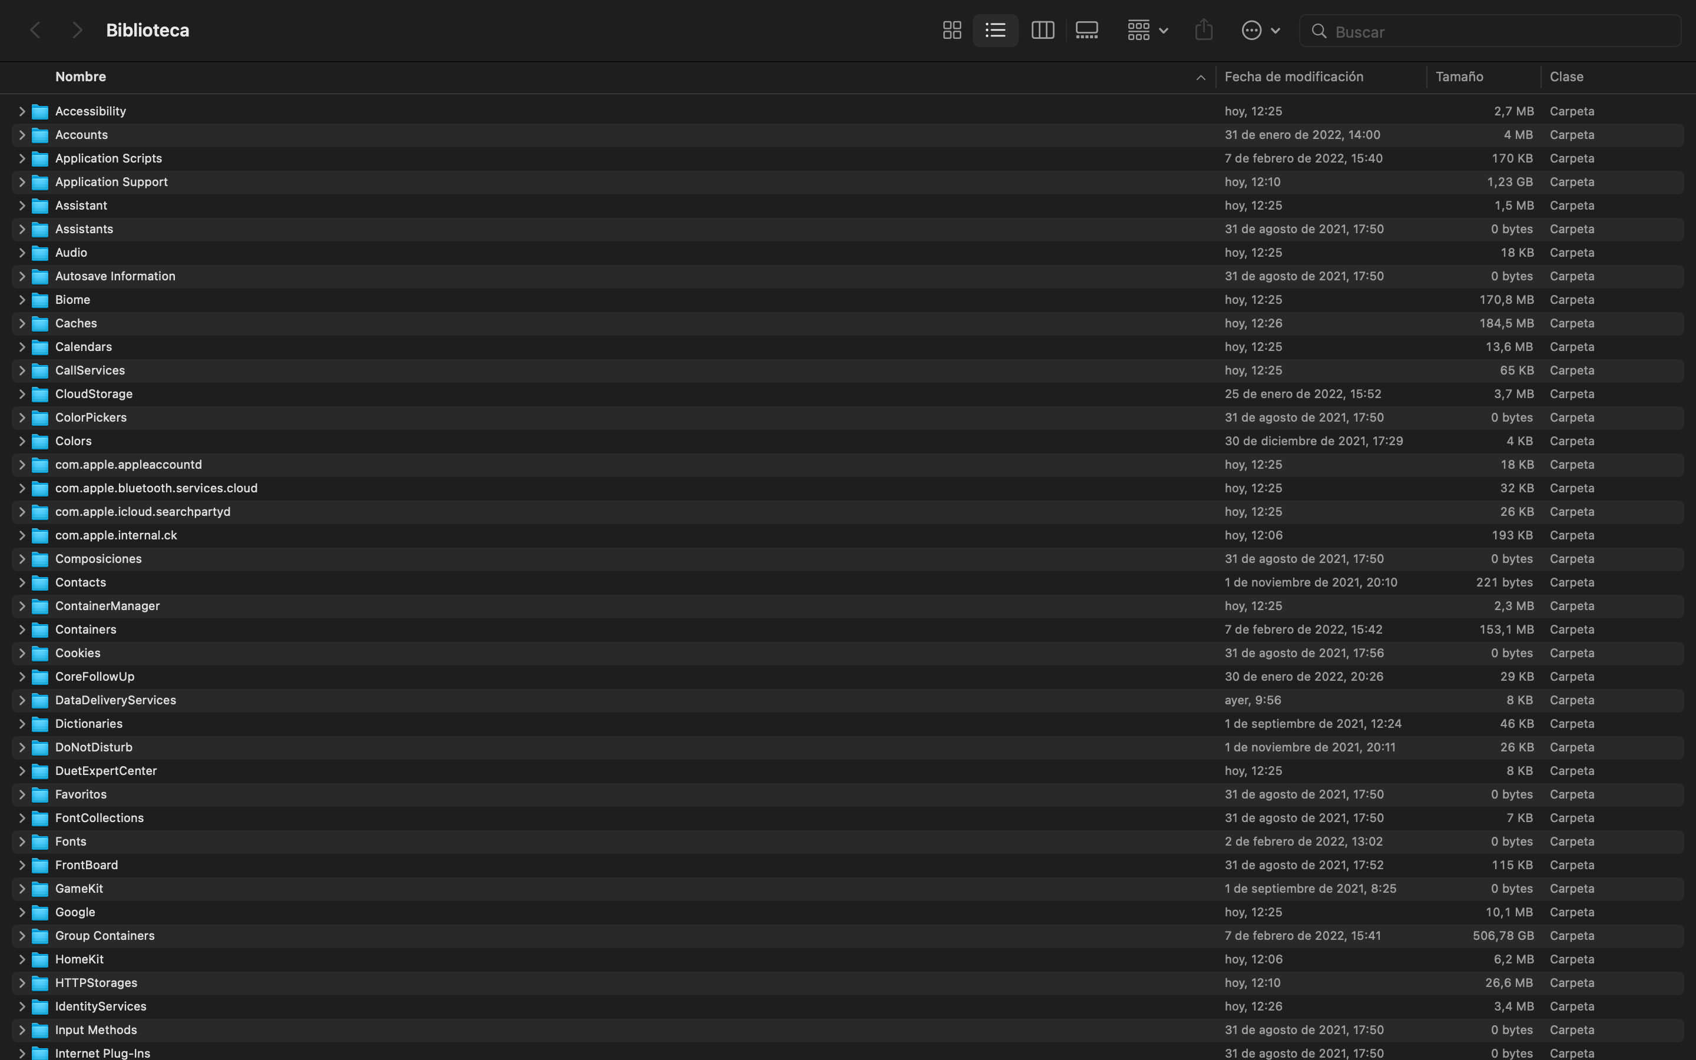Image resolution: width=1696 pixels, height=1060 pixels.
Task: Sort by Tamaño column header
Action: [x=1459, y=77]
